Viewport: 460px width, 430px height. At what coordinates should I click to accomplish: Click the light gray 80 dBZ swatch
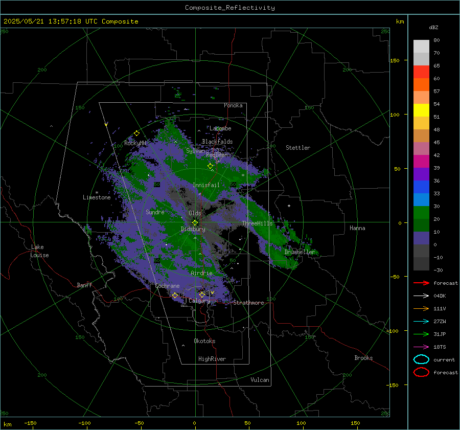[421, 46]
